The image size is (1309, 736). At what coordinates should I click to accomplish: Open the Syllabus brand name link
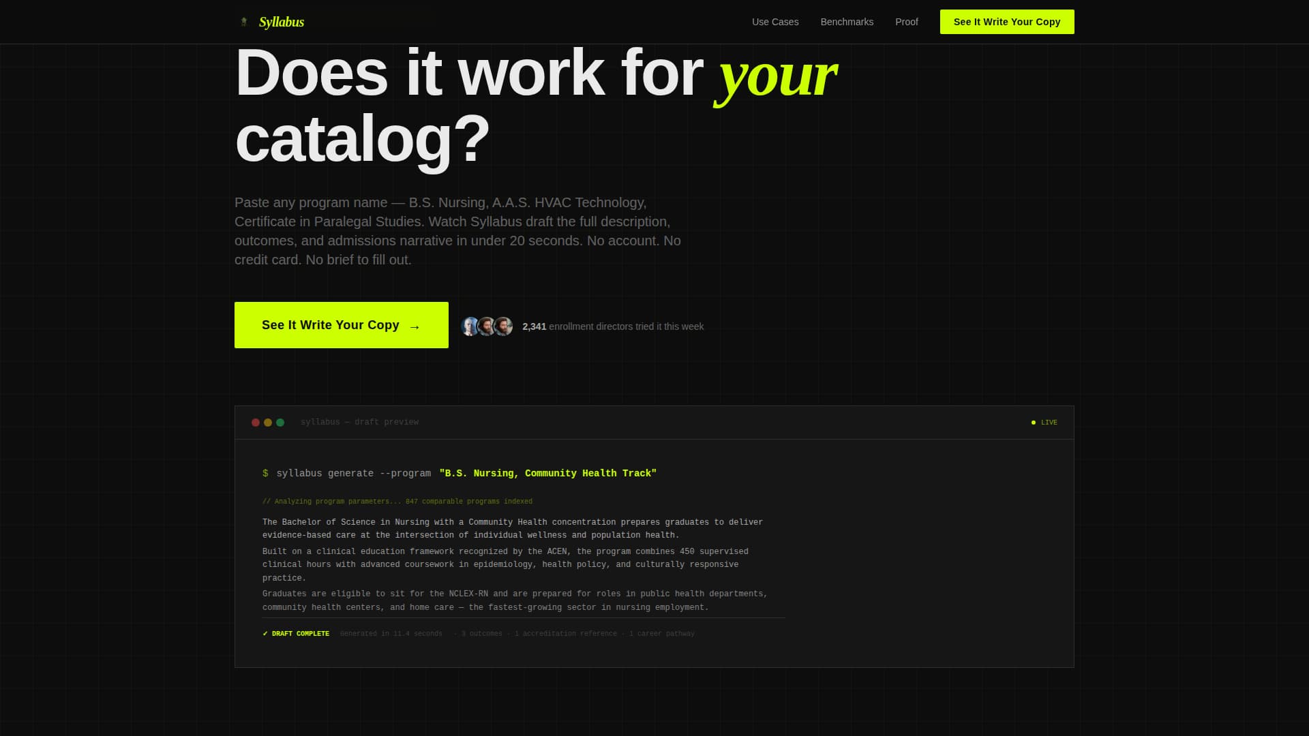point(282,22)
